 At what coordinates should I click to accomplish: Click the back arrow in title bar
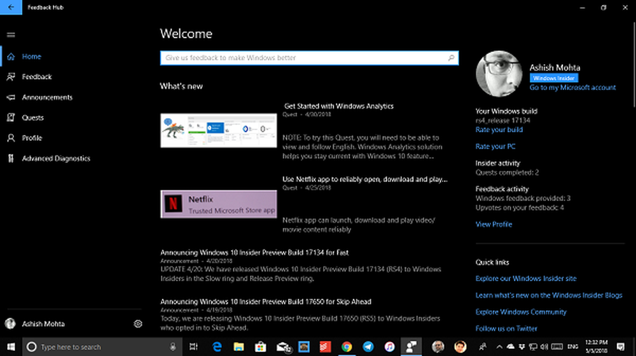tap(11, 7)
